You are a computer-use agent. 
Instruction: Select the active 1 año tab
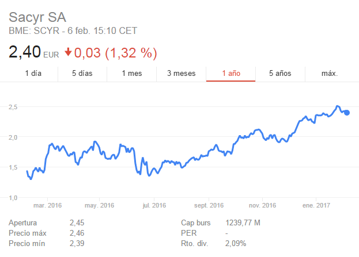230,74
